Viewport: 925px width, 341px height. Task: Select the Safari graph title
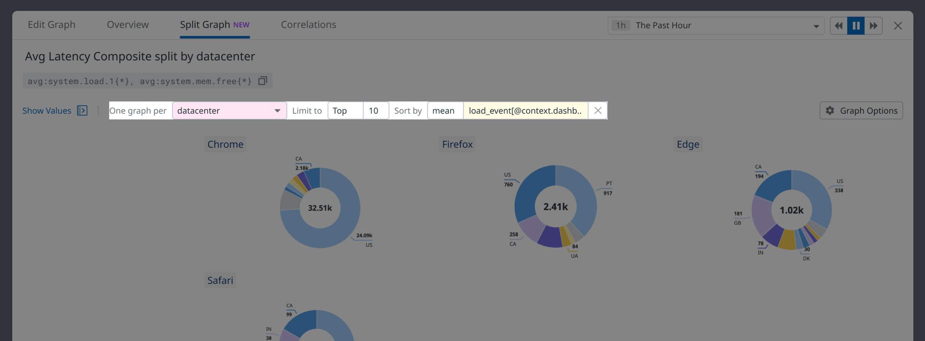pos(220,280)
